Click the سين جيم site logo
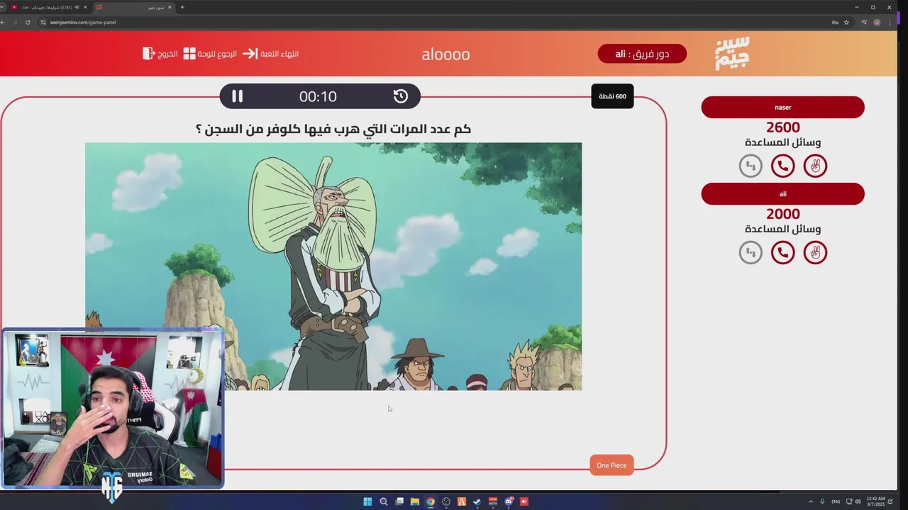908x510 pixels. pos(732,54)
